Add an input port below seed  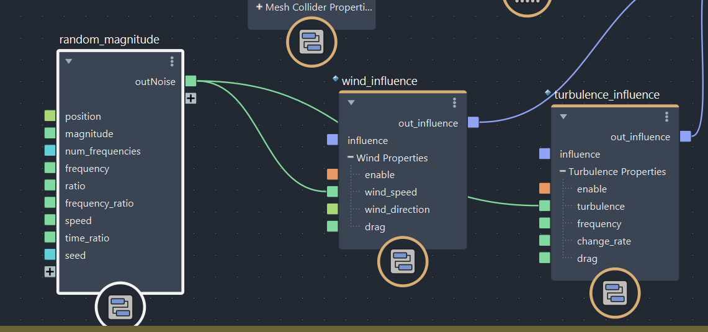(50, 272)
